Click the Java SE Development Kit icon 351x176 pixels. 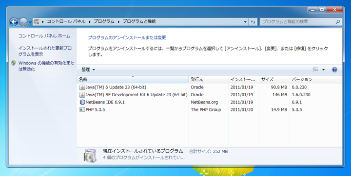pyautogui.click(x=82, y=95)
